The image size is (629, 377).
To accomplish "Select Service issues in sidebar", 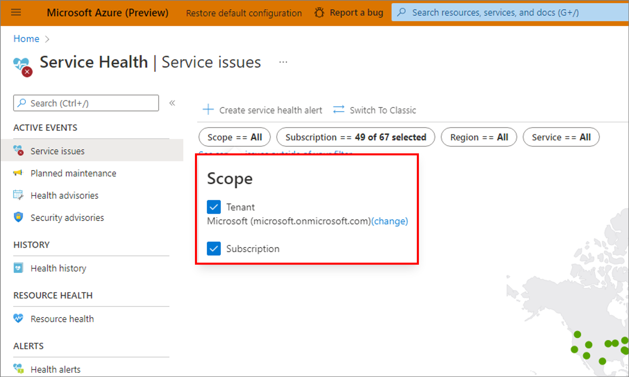I will click(92, 151).
